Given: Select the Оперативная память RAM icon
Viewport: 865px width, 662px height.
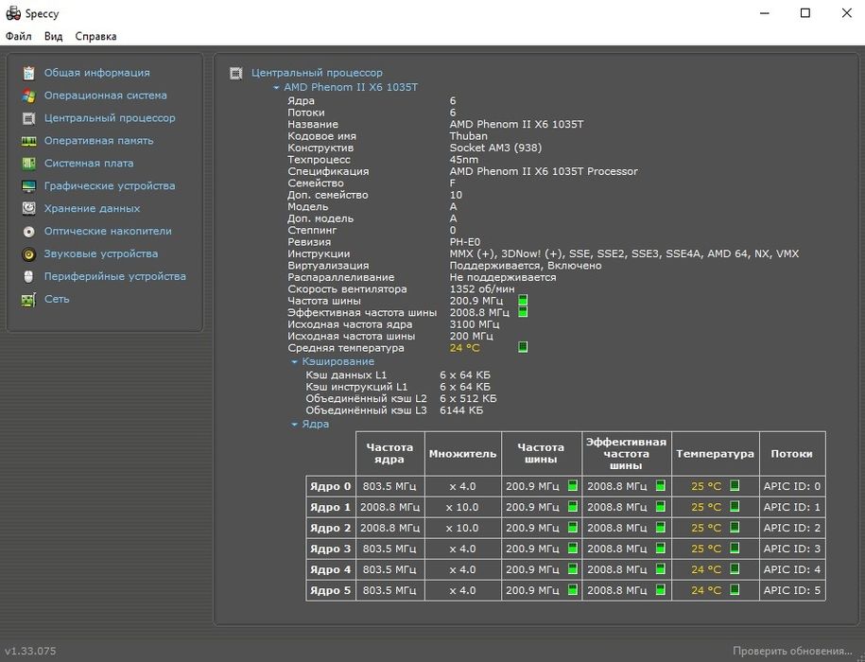Looking at the screenshot, I should [x=28, y=141].
